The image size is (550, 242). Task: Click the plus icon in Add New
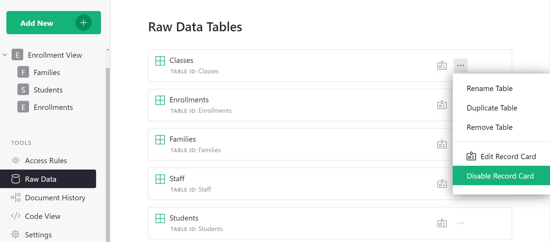pyautogui.click(x=84, y=23)
